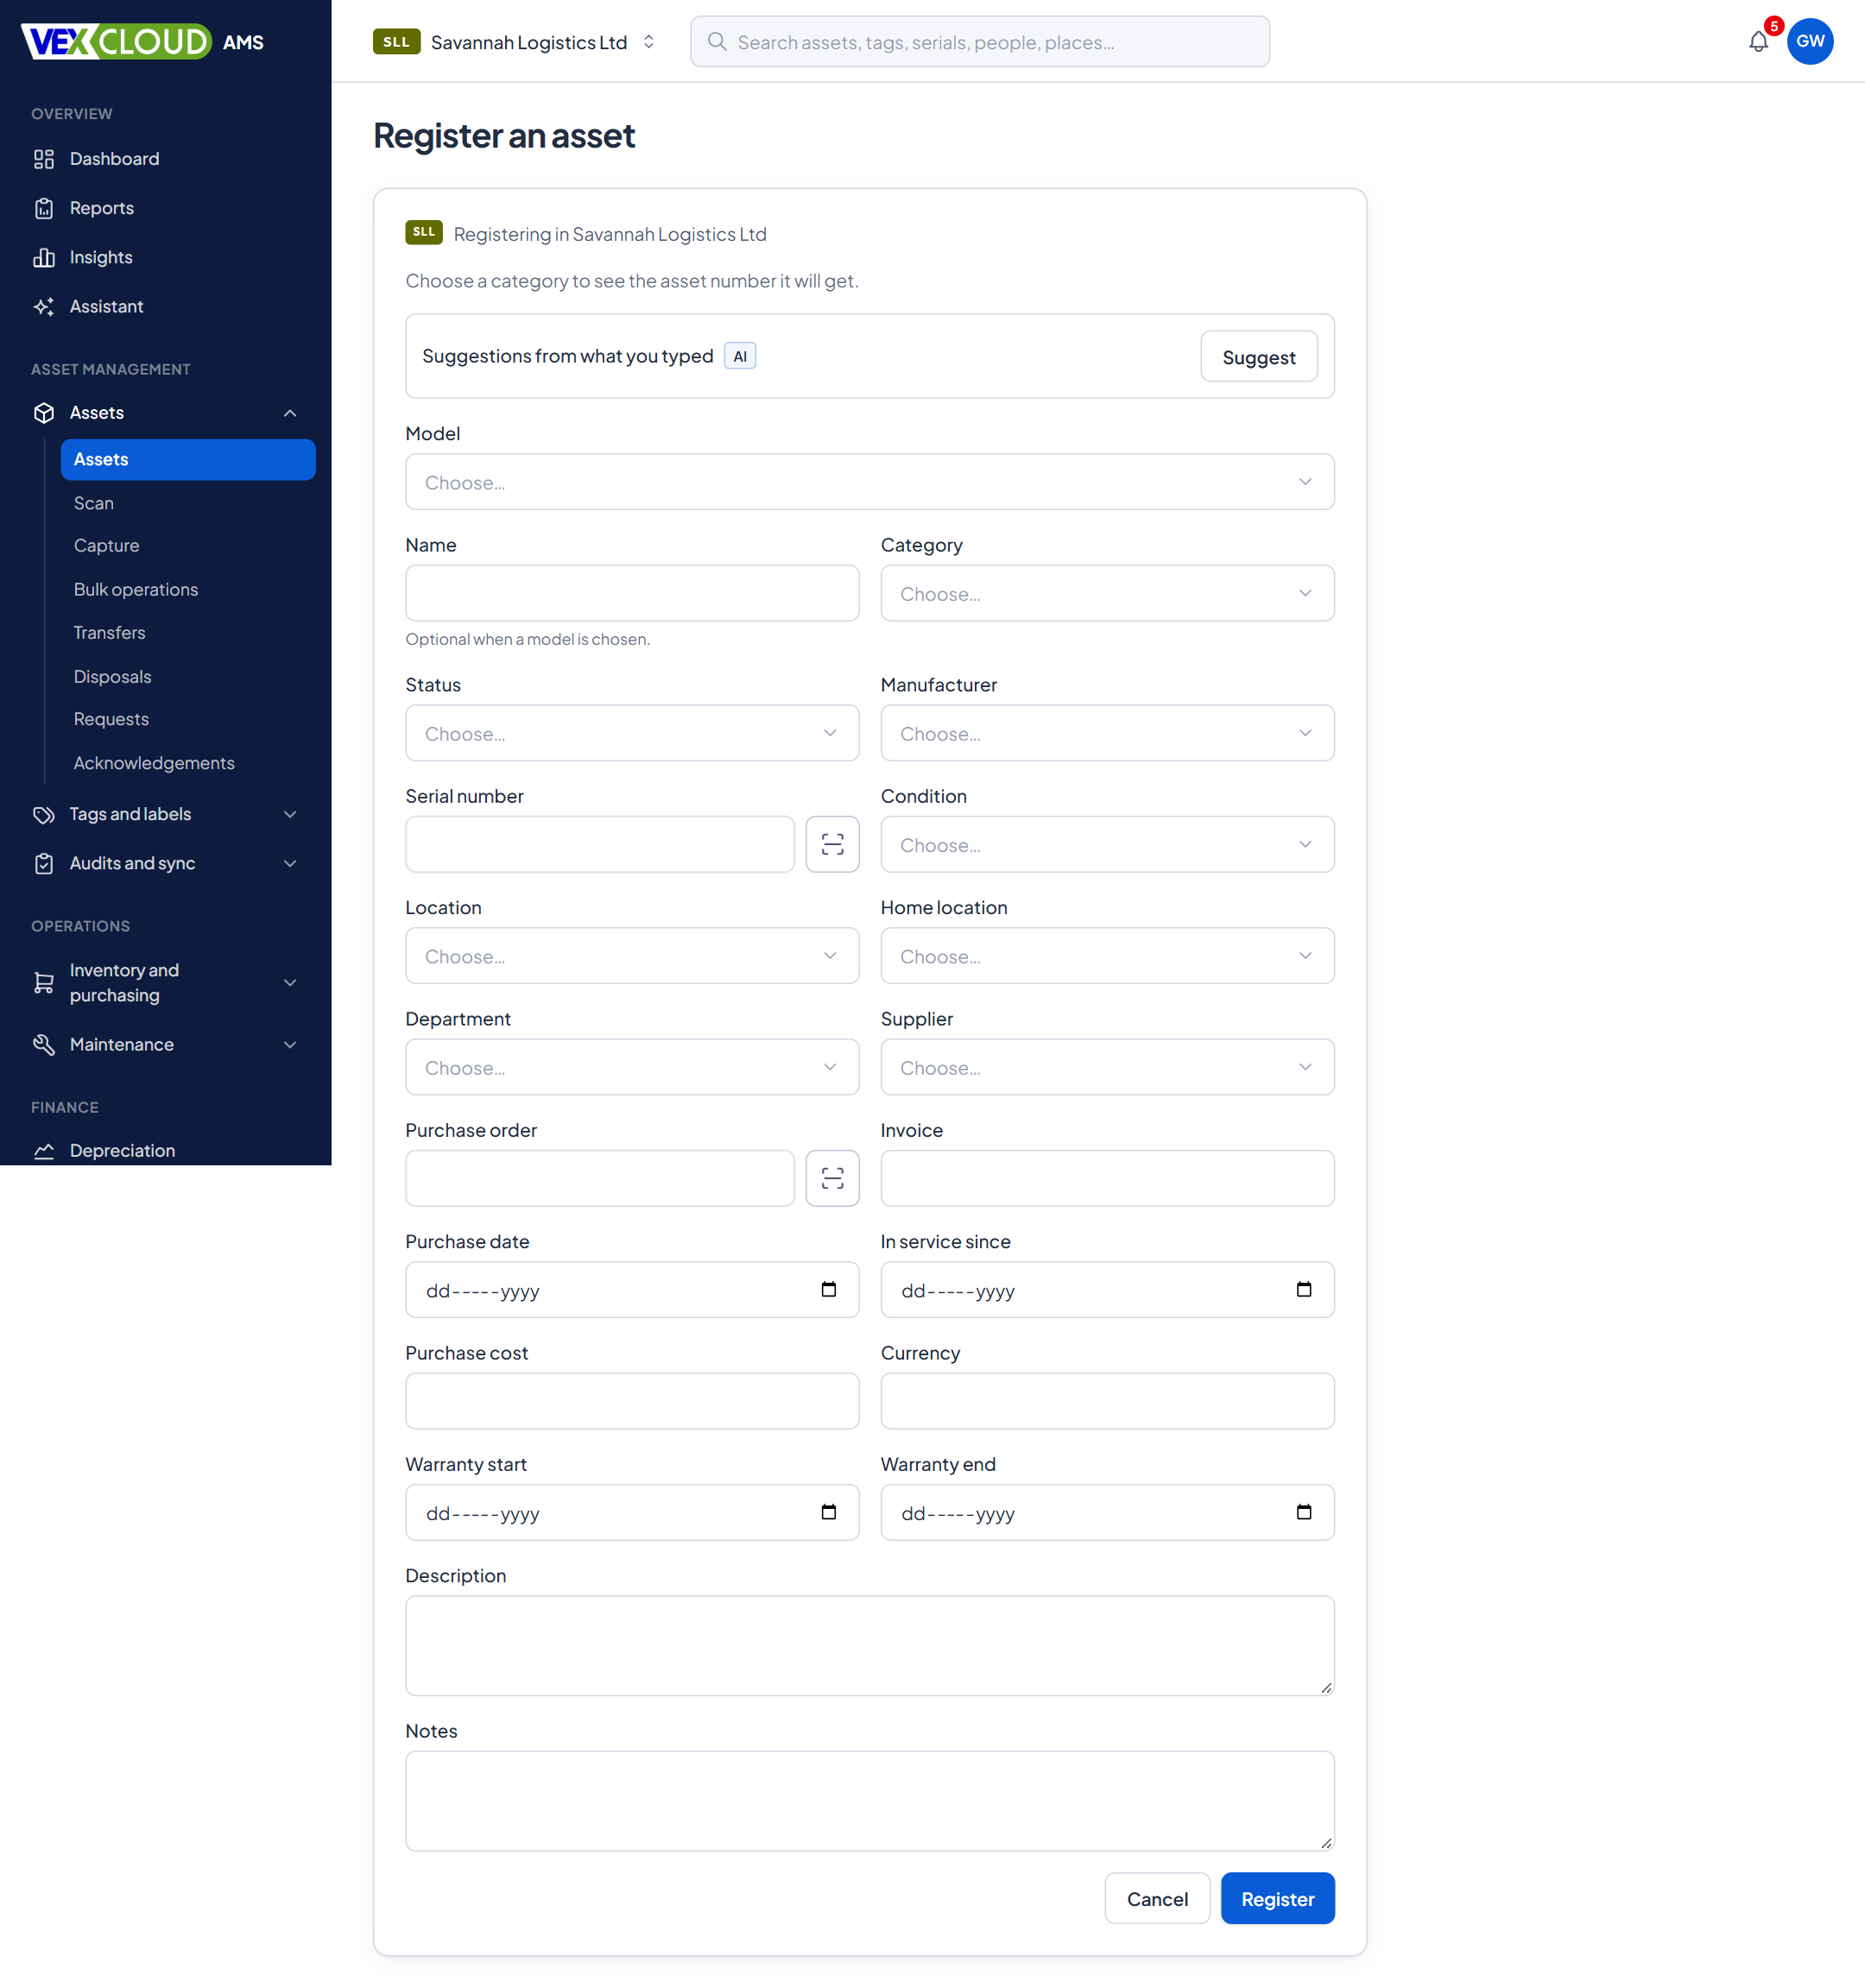Open the Manufacturer dropdown
1865x1988 pixels.
click(1107, 733)
